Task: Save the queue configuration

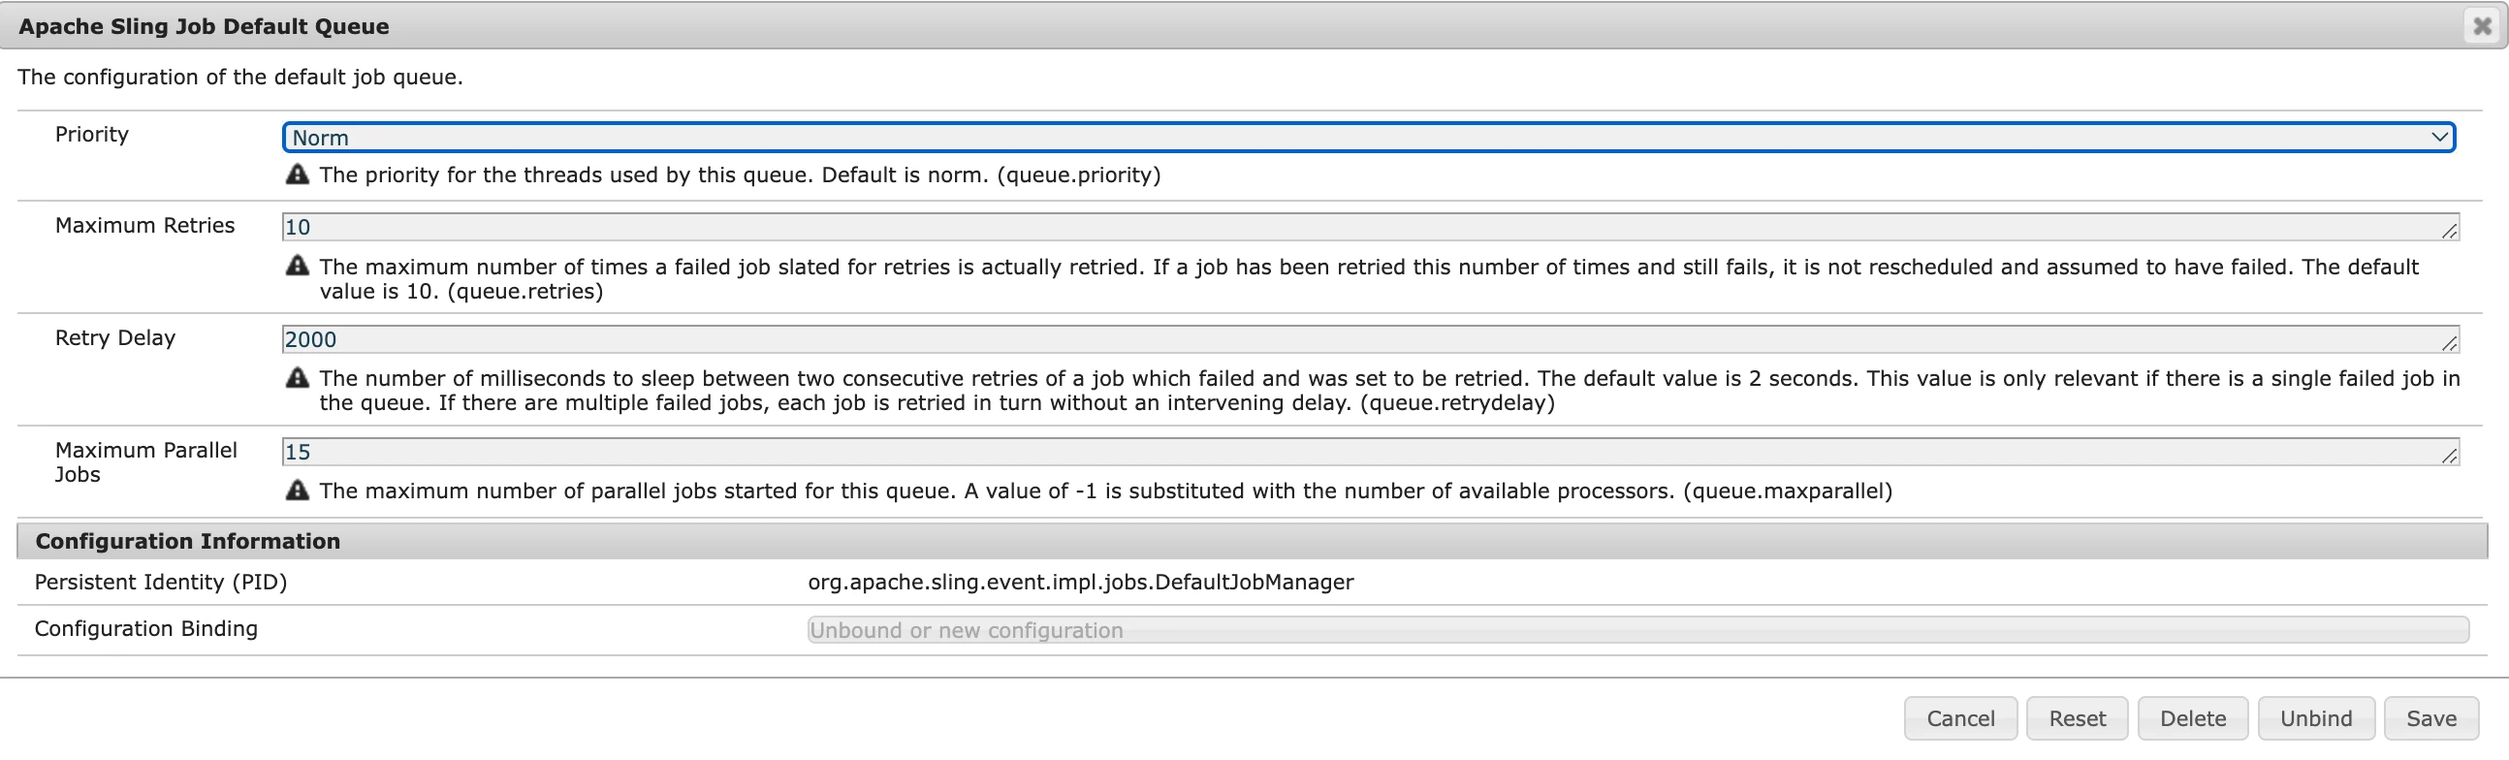Action: [x=2431, y=718]
